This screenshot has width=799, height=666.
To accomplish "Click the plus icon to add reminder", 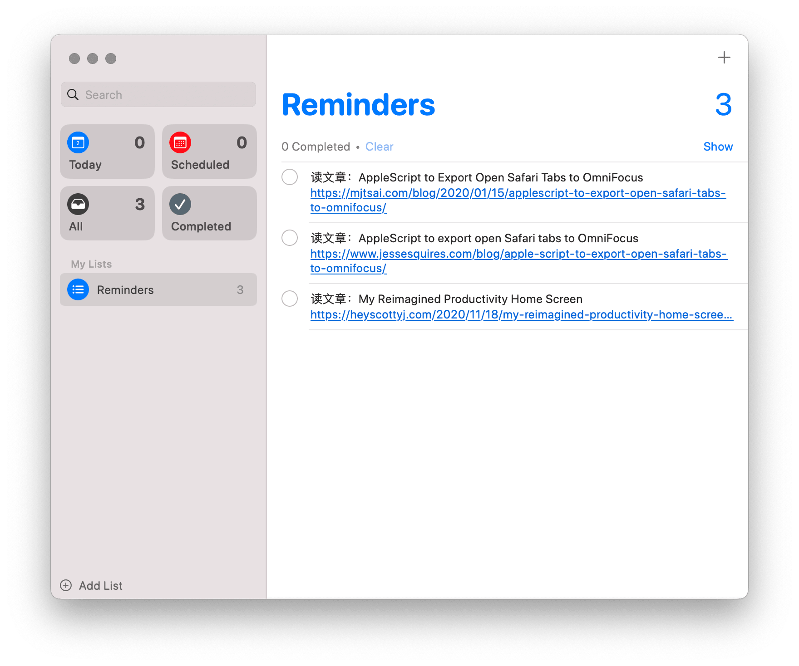I will pos(724,58).
